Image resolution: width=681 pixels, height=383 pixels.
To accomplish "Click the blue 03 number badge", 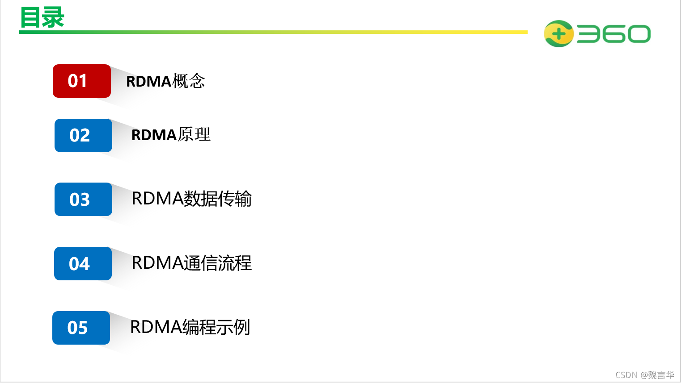I will (x=83, y=200).
